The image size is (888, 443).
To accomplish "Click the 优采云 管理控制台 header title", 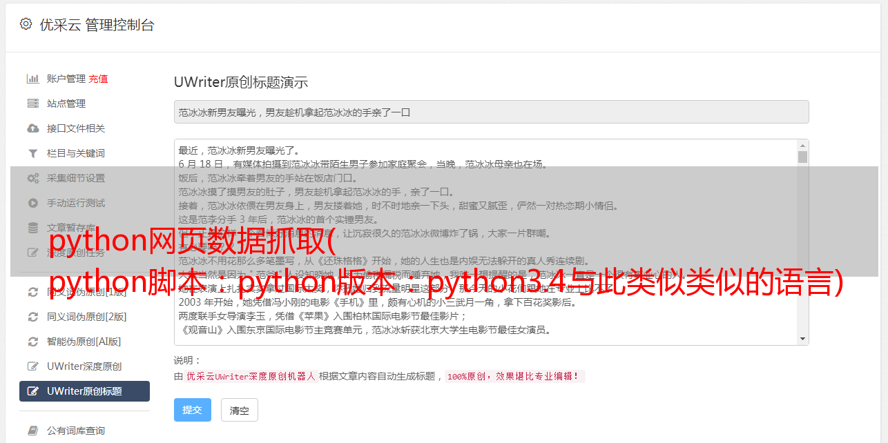I will click(x=97, y=25).
